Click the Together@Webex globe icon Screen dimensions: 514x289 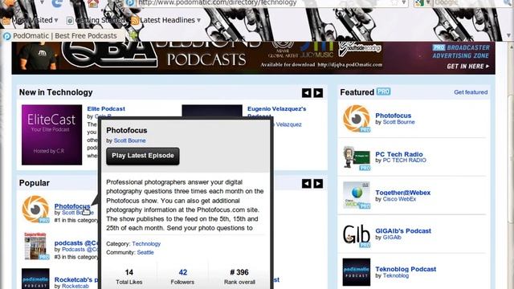click(x=357, y=195)
